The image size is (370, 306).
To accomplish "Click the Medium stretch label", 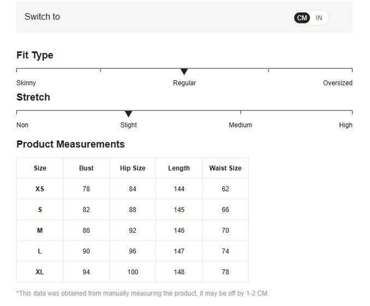I will [x=240, y=125].
